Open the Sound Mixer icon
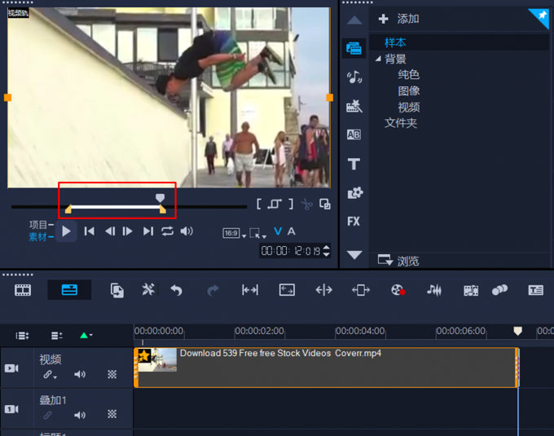The width and height of the screenshot is (554, 436). tap(434, 290)
